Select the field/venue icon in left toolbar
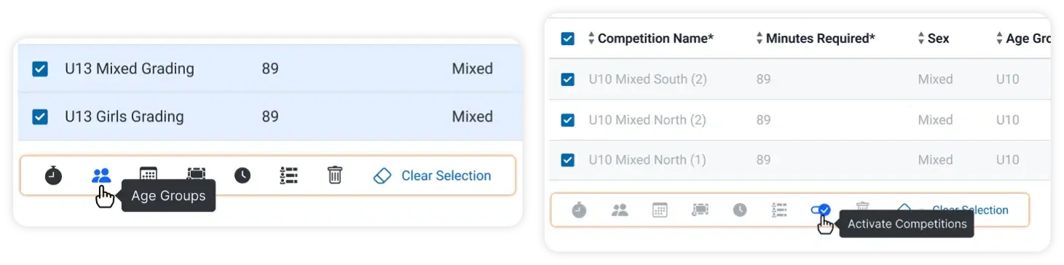Image resolution: width=1064 pixels, height=265 pixels. (196, 174)
